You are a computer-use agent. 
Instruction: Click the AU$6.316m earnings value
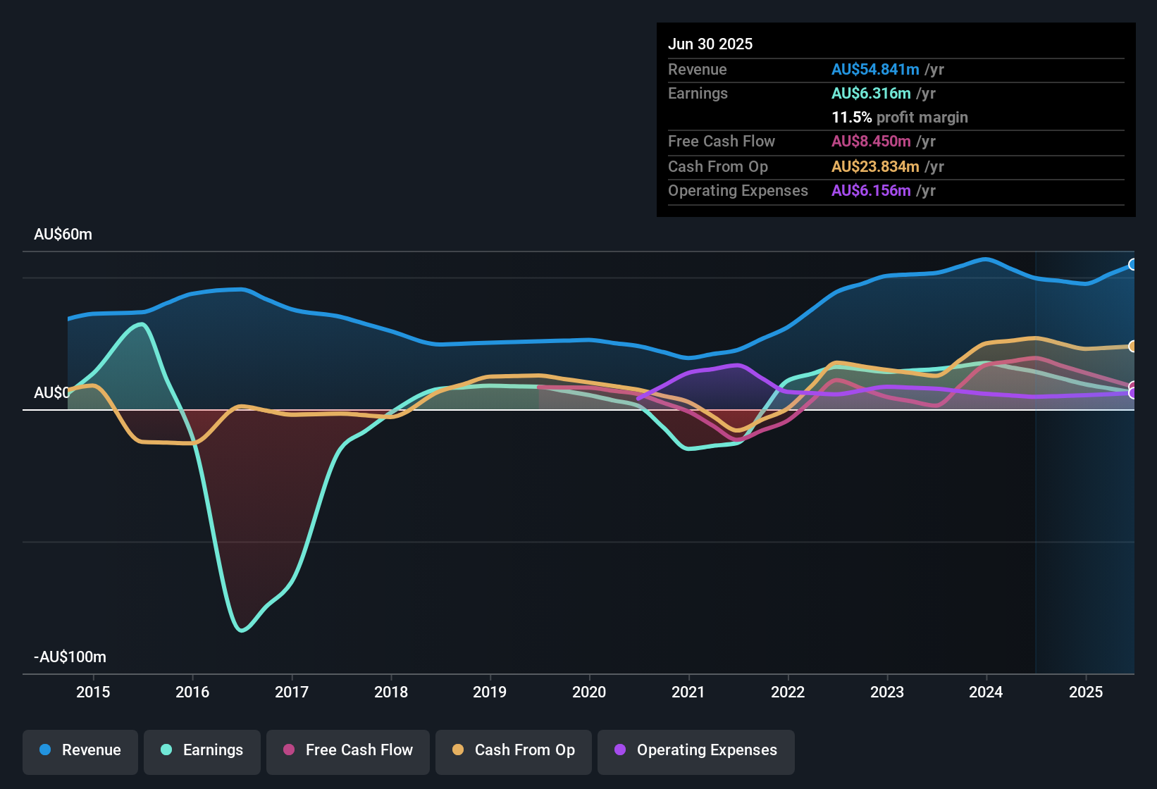[x=871, y=93]
